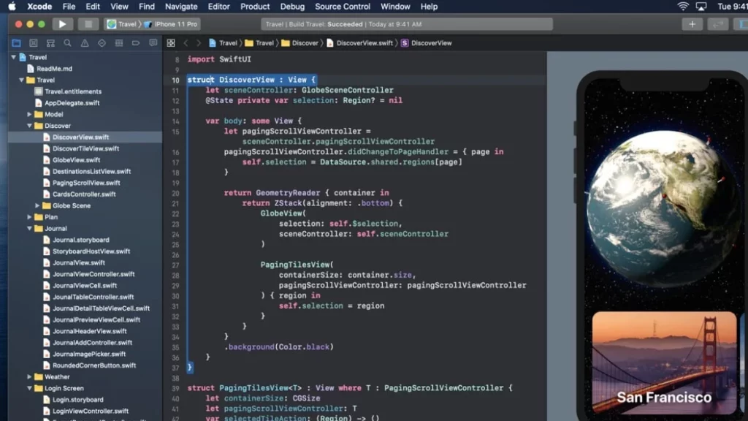Expand the Model folder

(x=30, y=114)
